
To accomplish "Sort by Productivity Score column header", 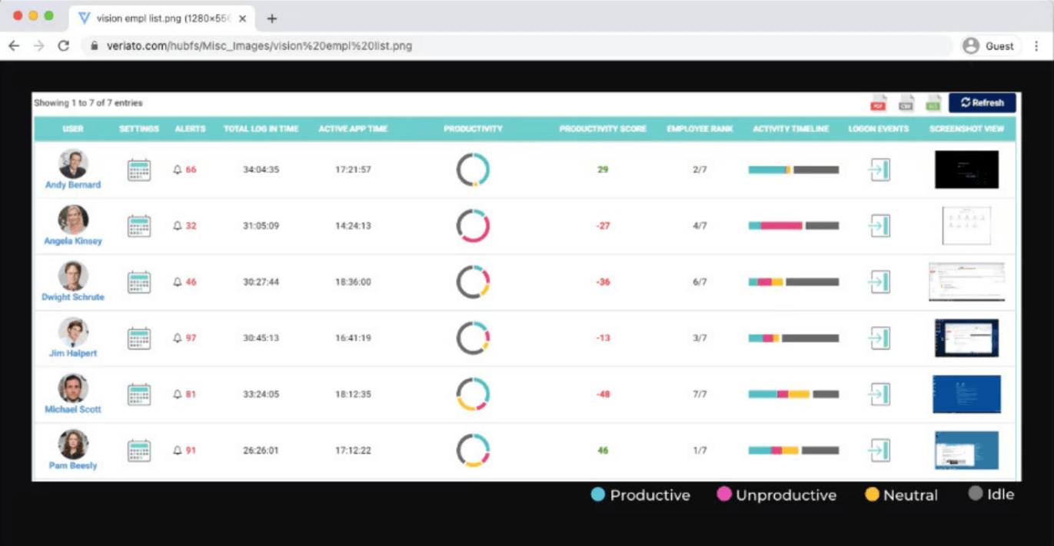I will 602,129.
